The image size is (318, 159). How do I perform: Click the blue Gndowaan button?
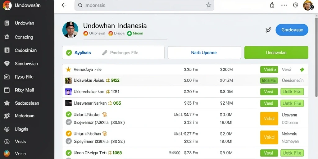tap(292, 30)
